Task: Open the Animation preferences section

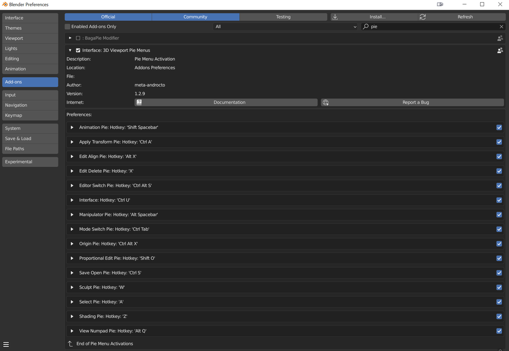Action: (x=30, y=69)
